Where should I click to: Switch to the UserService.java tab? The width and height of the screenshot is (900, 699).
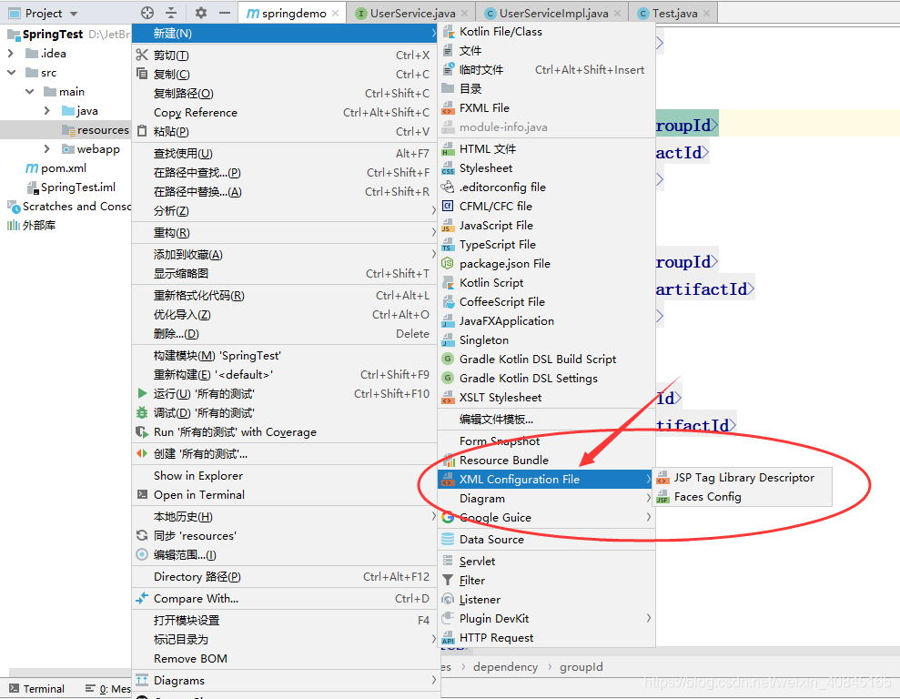click(x=413, y=14)
